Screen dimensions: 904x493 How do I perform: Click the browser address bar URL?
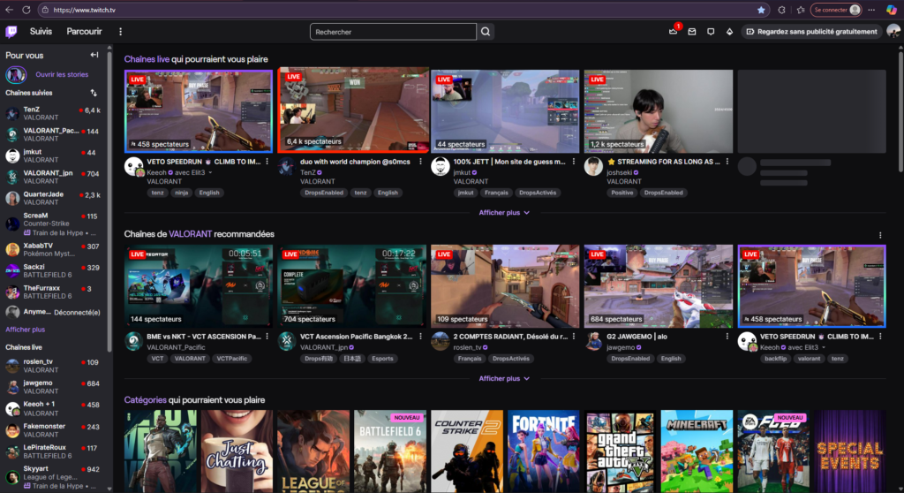tap(84, 10)
